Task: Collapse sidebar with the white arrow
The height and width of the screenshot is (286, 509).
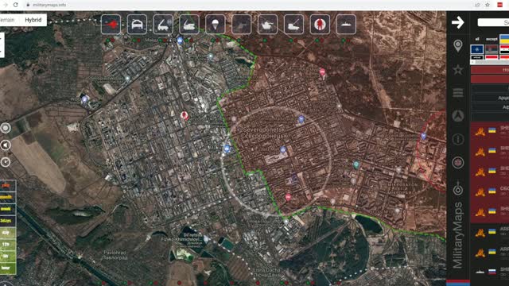Action: 458,22
